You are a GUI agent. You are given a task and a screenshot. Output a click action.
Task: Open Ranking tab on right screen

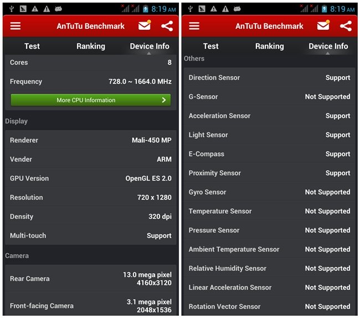click(x=270, y=46)
